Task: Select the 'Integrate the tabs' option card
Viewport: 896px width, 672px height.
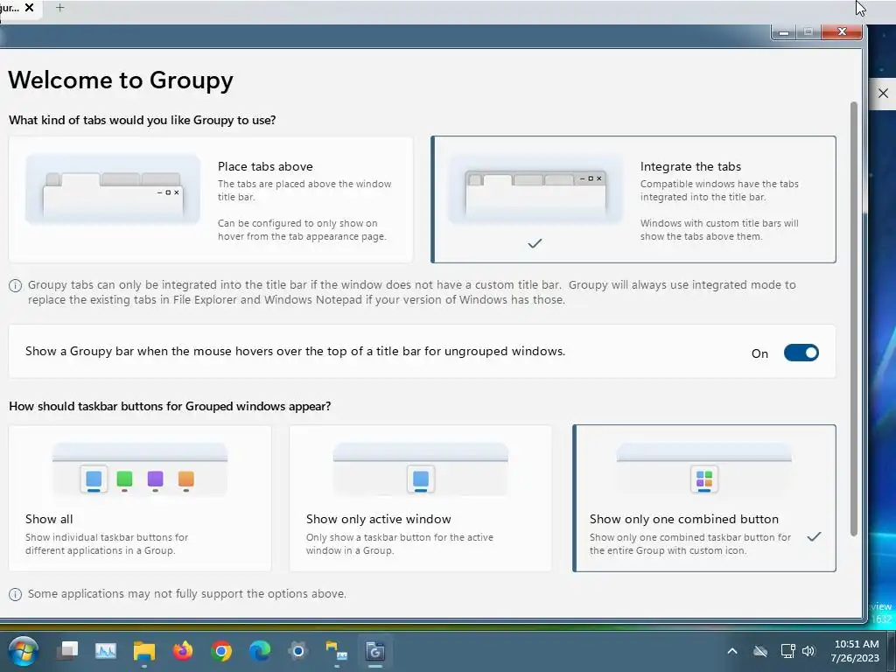Action: [x=633, y=199]
